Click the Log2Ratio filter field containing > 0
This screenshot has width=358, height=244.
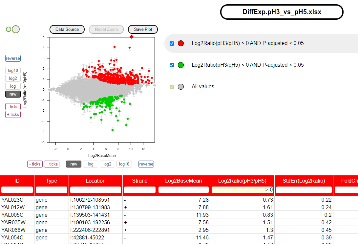coord(242,190)
